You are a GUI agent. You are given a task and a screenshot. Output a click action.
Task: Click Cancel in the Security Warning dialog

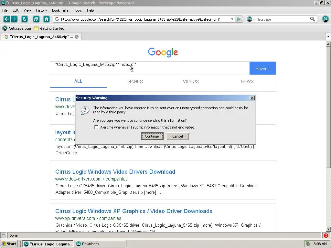click(x=177, y=136)
